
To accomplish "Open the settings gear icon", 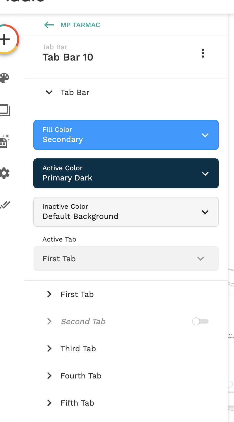I will (x=5, y=173).
